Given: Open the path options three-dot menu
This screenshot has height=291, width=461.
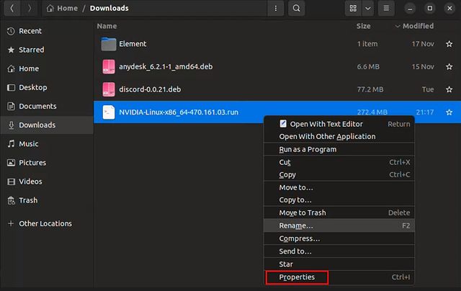Looking at the screenshot, I should pos(276,8).
